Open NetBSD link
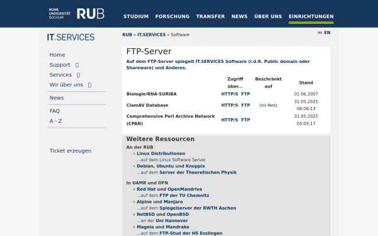378x236 pixels. tap(146, 215)
